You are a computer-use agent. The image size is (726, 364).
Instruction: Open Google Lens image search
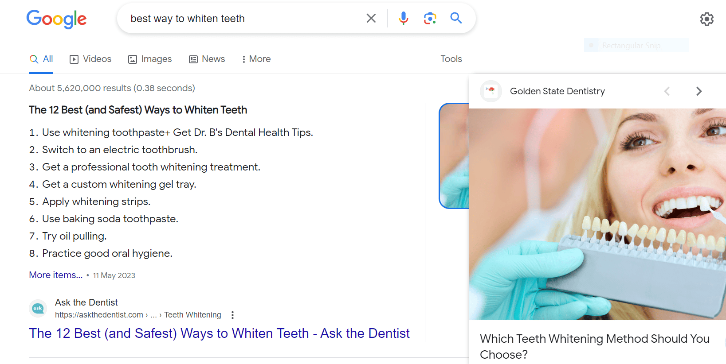tap(430, 18)
